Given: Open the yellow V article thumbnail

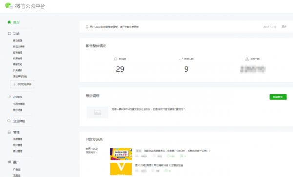Looking at the screenshot, I should (x=121, y=169).
